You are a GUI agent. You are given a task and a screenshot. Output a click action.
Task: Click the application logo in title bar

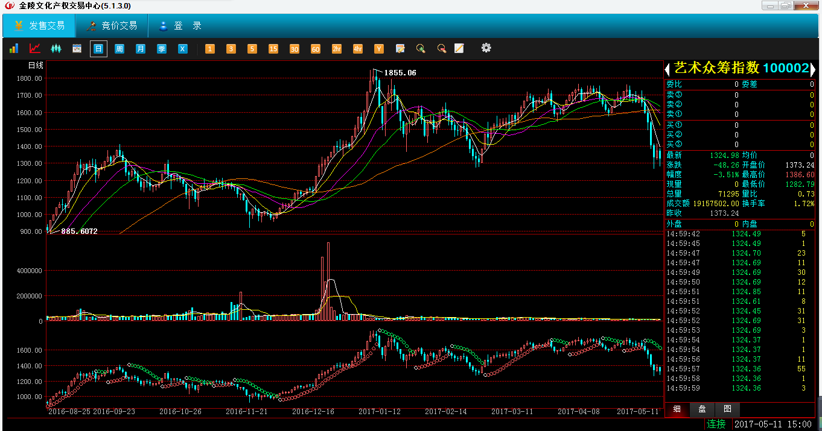pos(9,6)
